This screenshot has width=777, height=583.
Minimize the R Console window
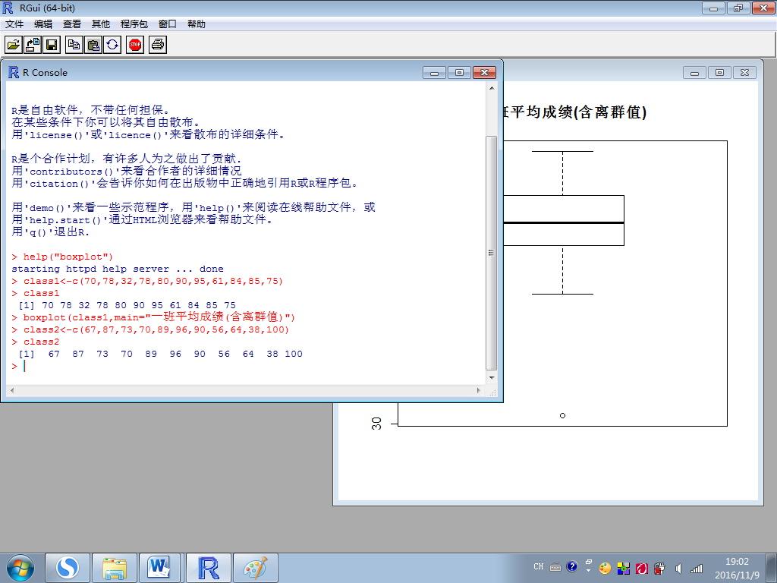[x=435, y=72]
